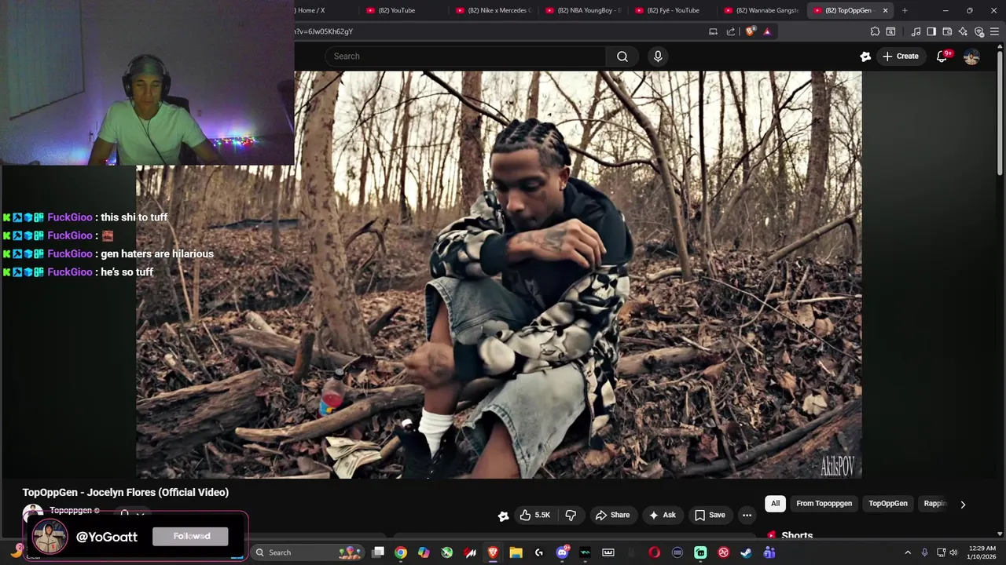Screen dimensions: 1006x565
Task: Open more actions ellipsis under video
Action: (x=747, y=515)
